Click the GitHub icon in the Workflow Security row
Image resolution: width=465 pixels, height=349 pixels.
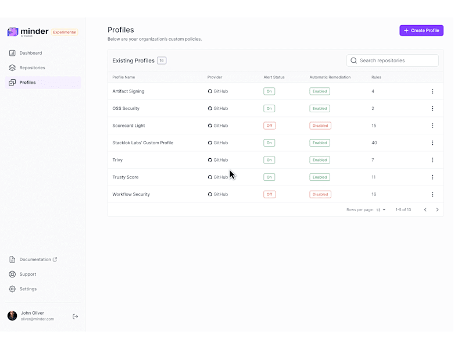click(x=210, y=194)
